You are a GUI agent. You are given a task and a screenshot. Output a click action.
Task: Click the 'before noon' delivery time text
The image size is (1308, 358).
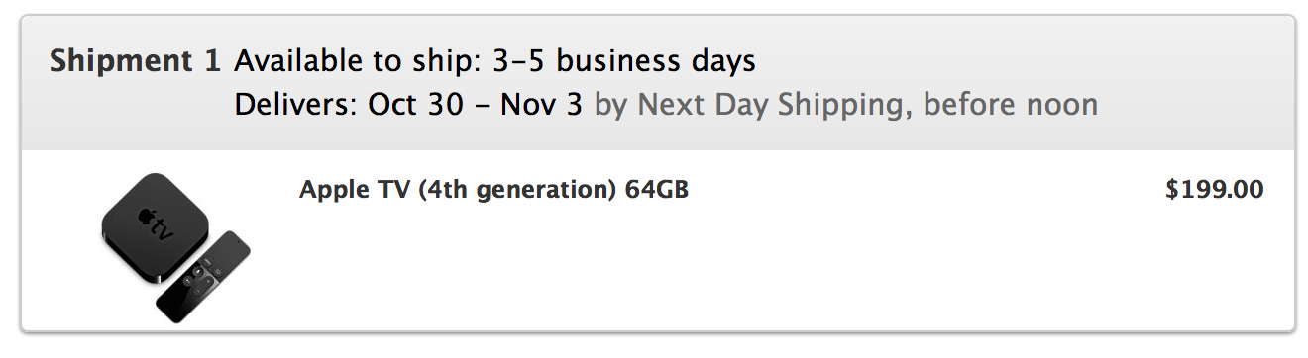tap(1011, 104)
